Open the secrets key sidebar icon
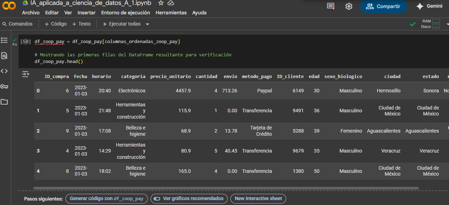 coord(4,86)
